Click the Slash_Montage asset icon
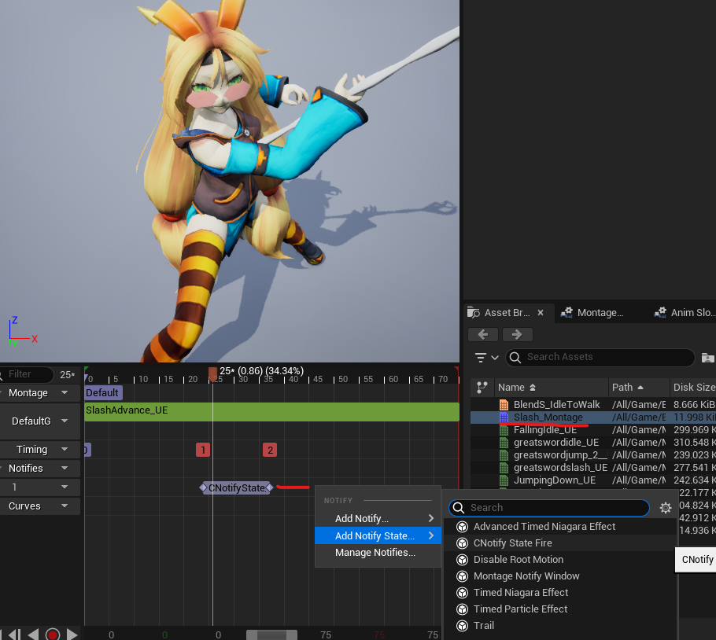Screen dimensions: 716x640 point(504,417)
